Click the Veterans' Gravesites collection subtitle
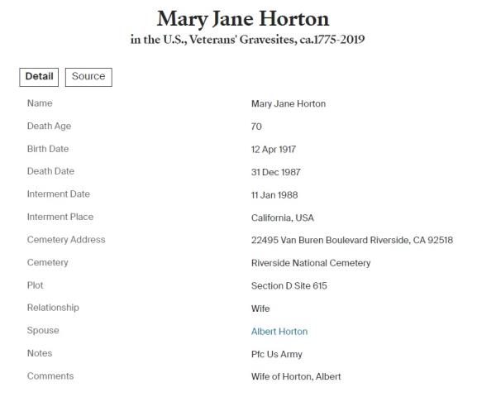Screen dimensions: 496x397 coord(247,41)
